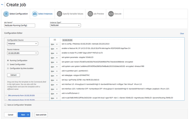Screen dimensions: 189x119
Task: Click the back arrow beside Create Job
Action: (2, 5)
